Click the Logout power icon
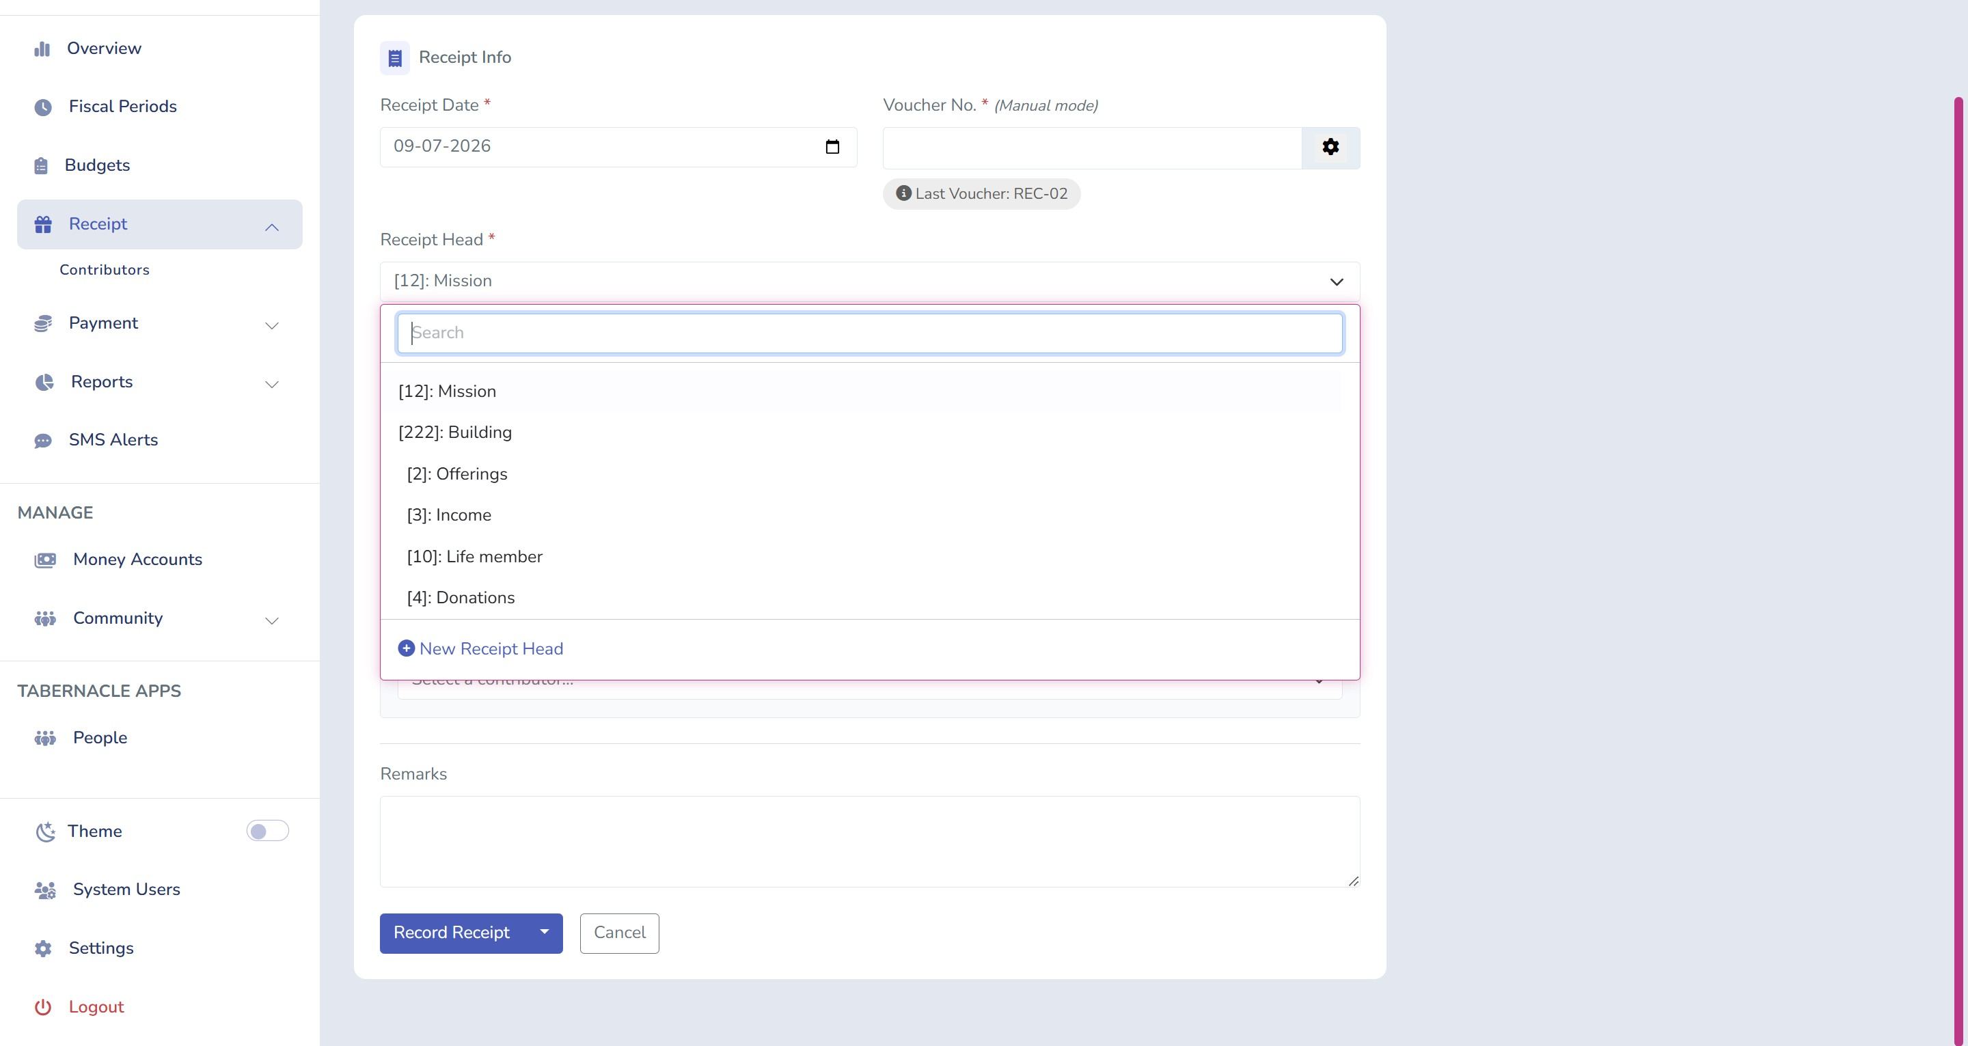This screenshot has height=1046, width=1968. (43, 1007)
